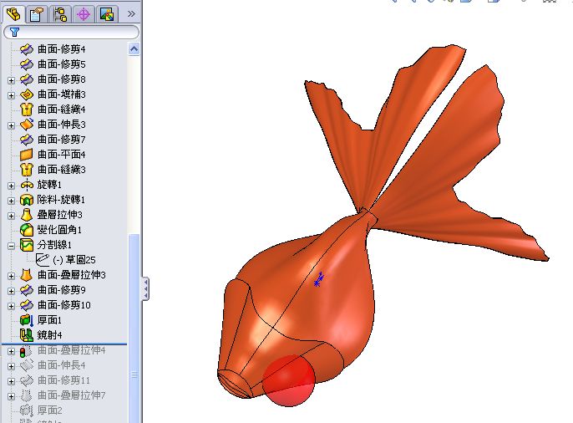The image size is (573, 423).
Task: Select rolled-back 曲面-疊層拉伸4 icon
Action: pos(27,351)
